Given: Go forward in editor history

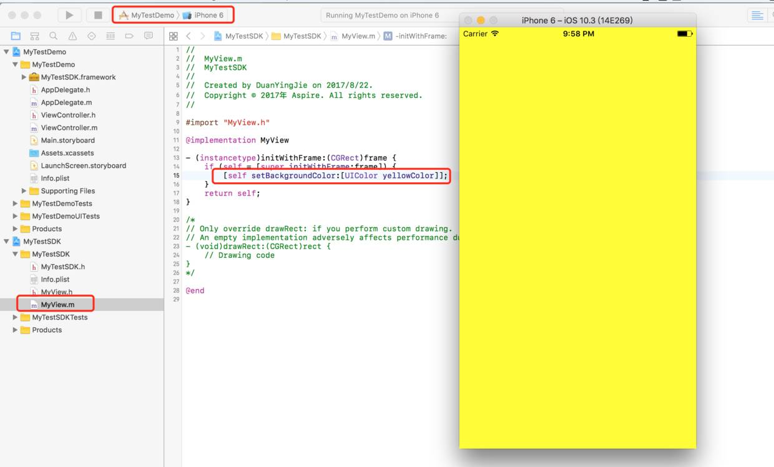Looking at the screenshot, I should (x=202, y=36).
